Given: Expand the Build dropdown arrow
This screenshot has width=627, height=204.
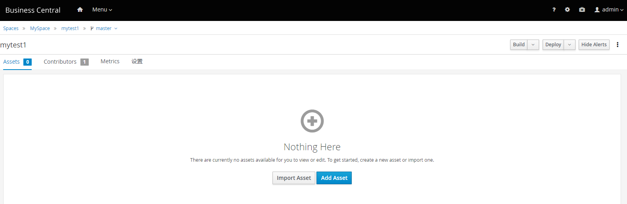Looking at the screenshot, I should point(533,45).
